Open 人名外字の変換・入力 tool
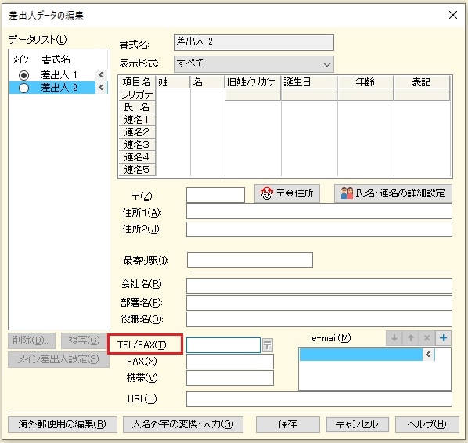Screen dimensions: 468x443 coord(183,424)
